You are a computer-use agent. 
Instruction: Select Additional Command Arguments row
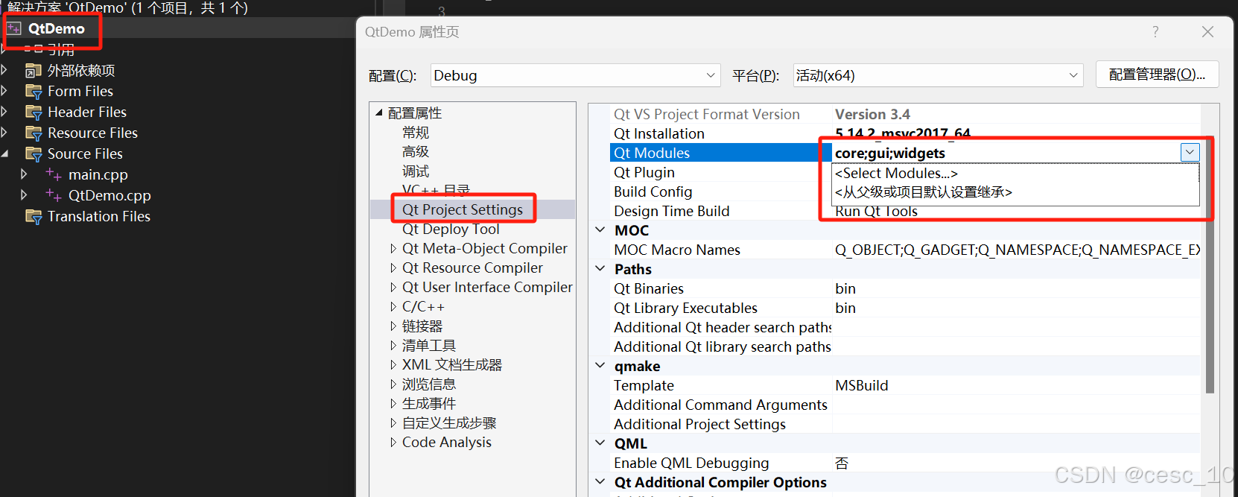pyautogui.click(x=904, y=405)
